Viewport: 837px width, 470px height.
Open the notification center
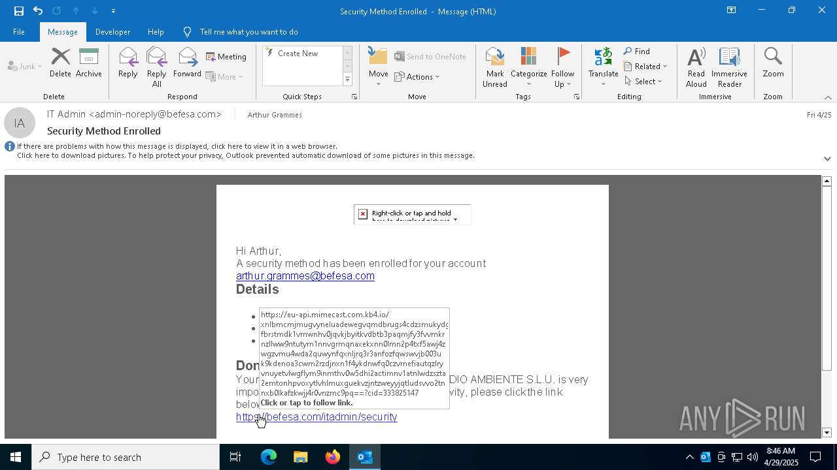pyautogui.click(x=816, y=457)
